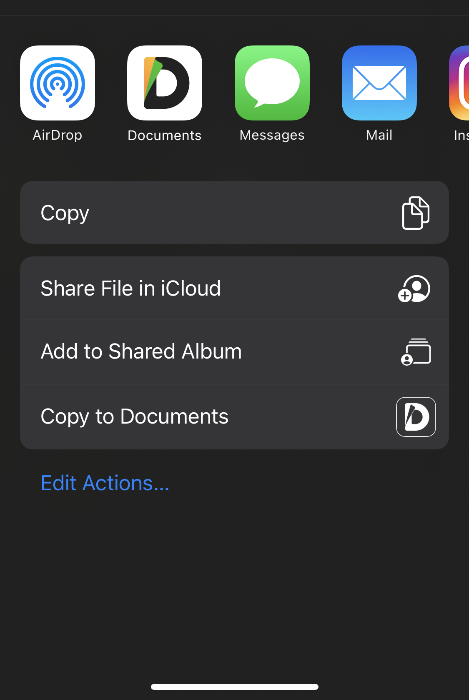This screenshot has height=700, width=469.
Task: Tap the Mail text label
Action: pyautogui.click(x=379, y=135)
